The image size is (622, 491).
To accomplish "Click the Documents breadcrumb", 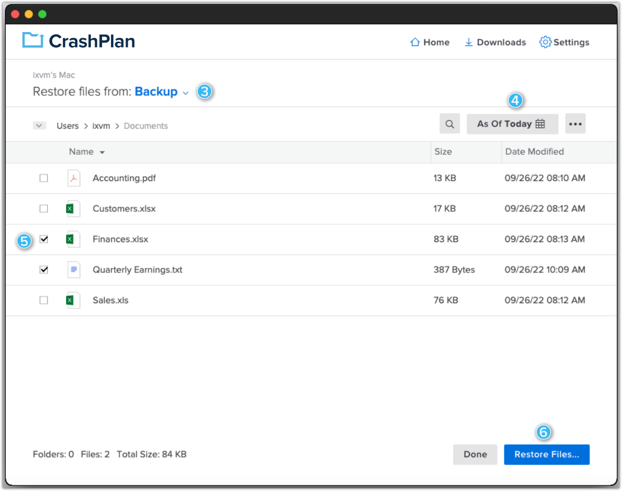I will (x=146, y=126).
